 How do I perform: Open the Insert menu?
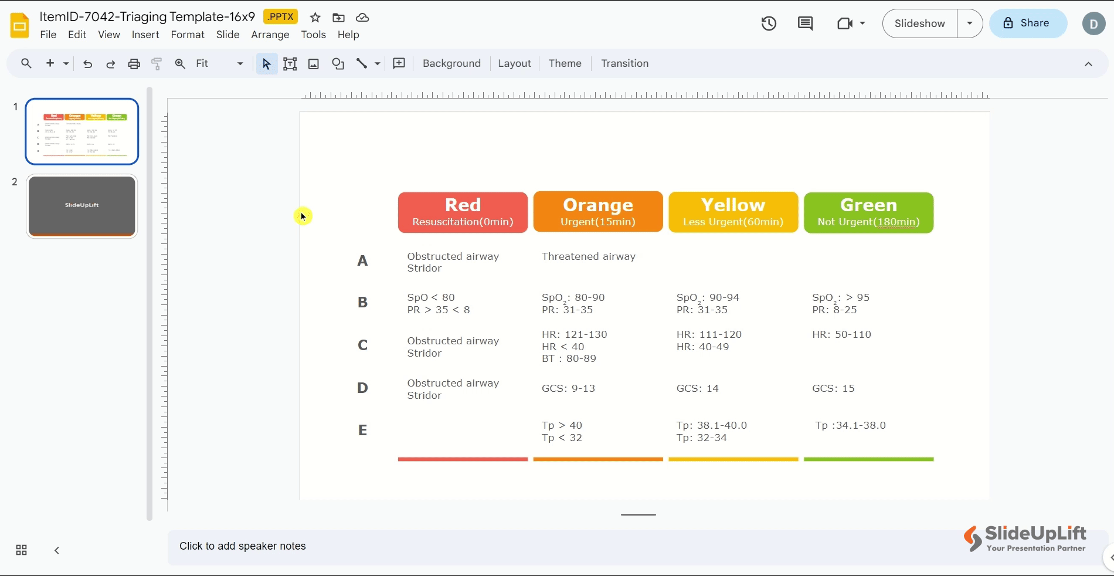click(x=145, y=35)
